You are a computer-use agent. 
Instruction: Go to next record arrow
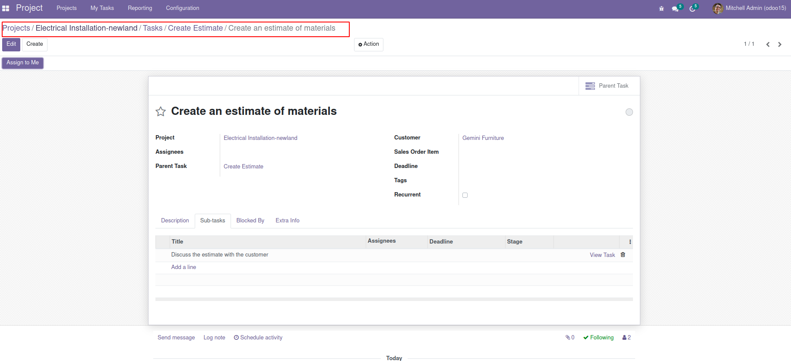pos(780,44)
